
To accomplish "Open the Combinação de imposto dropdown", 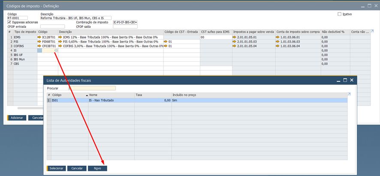I will tap(136, 22).
